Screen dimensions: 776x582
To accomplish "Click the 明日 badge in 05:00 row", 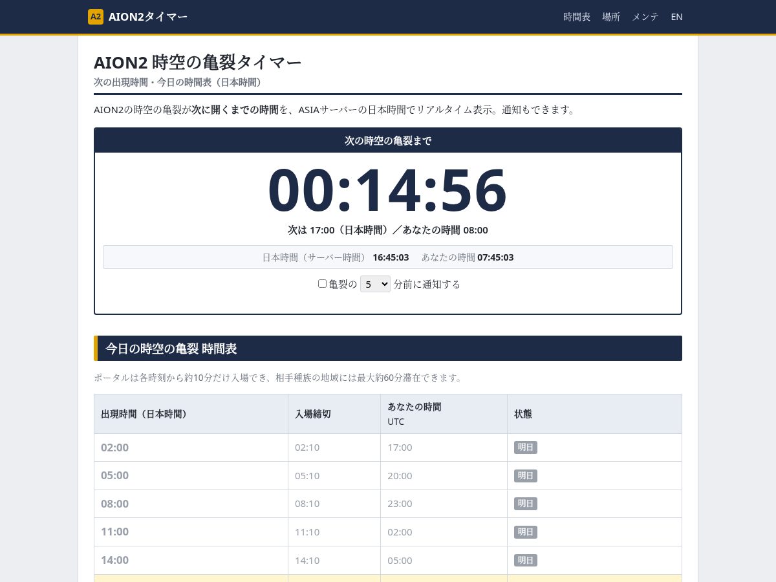I will [x=526, y=475].
